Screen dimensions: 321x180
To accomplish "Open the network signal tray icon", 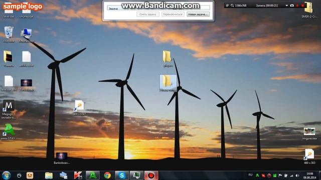I will click(x=291, y=175).
